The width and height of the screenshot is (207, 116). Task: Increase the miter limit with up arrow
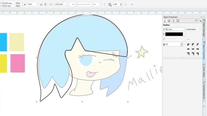click(x=182, y=43)
